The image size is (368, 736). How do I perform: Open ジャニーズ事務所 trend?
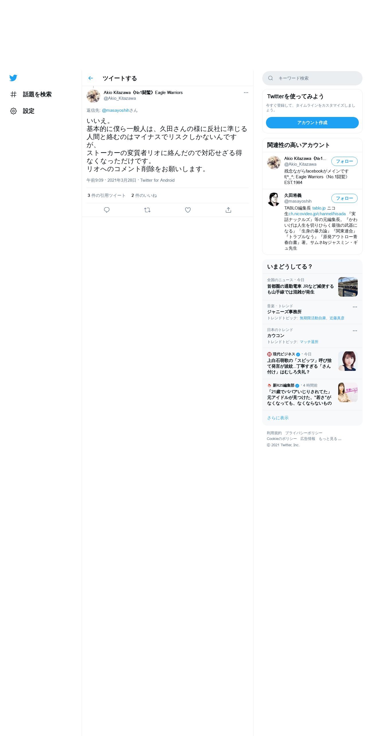284,312
